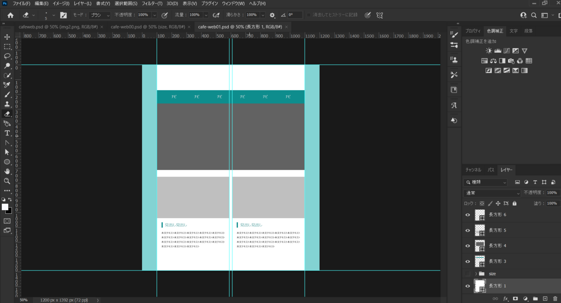561x303 pixels.
Task: Add Color Balance adjustment (scales icon)
Action: [493, 61]
